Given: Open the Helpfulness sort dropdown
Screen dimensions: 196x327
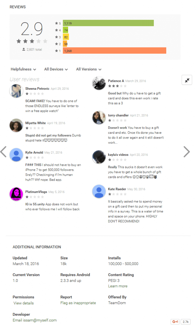Looking at the screenshot, I should pos(23,69).
